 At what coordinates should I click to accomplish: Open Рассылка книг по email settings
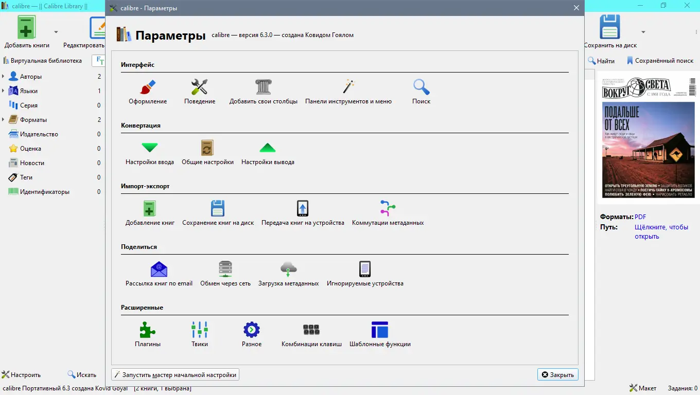[159, 274]
